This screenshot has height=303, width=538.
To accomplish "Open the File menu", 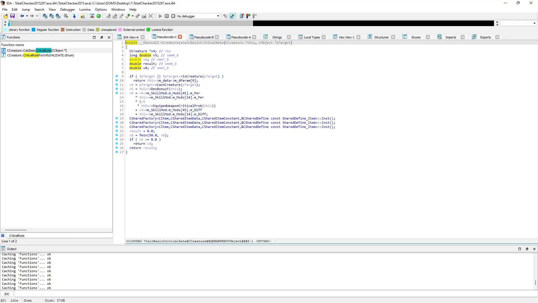I will [5, 9].
